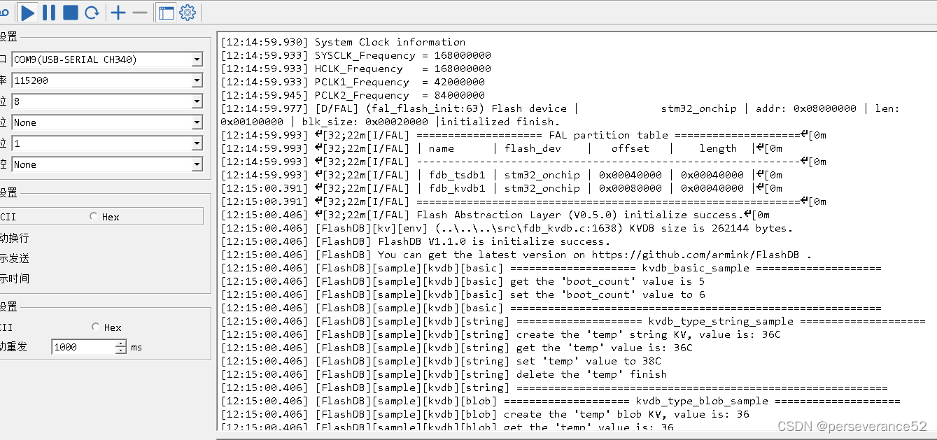
Task: Click the "set 'temp' value to 38C" line
Action: click(441, 361)
